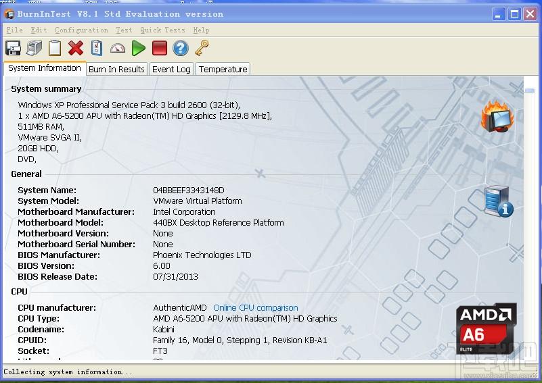Click the Motherboard Serial Number label

tap(76, 245)
